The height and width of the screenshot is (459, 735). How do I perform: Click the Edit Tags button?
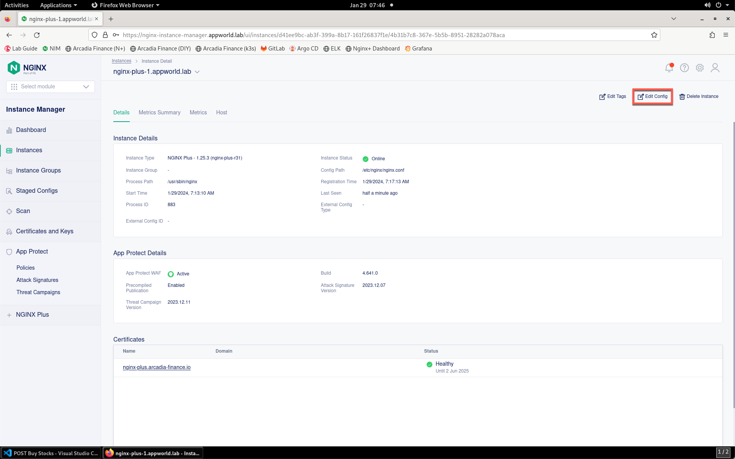[x=612, y=96]
